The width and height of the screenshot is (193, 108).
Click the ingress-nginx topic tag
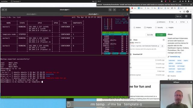(181, 69)
